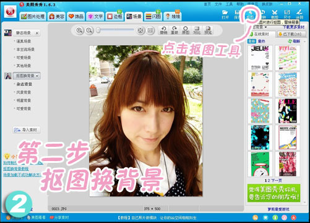Click the 下载更多素材 link
Viewport: 310px width, 223px height.
click(x=293, y=27)
